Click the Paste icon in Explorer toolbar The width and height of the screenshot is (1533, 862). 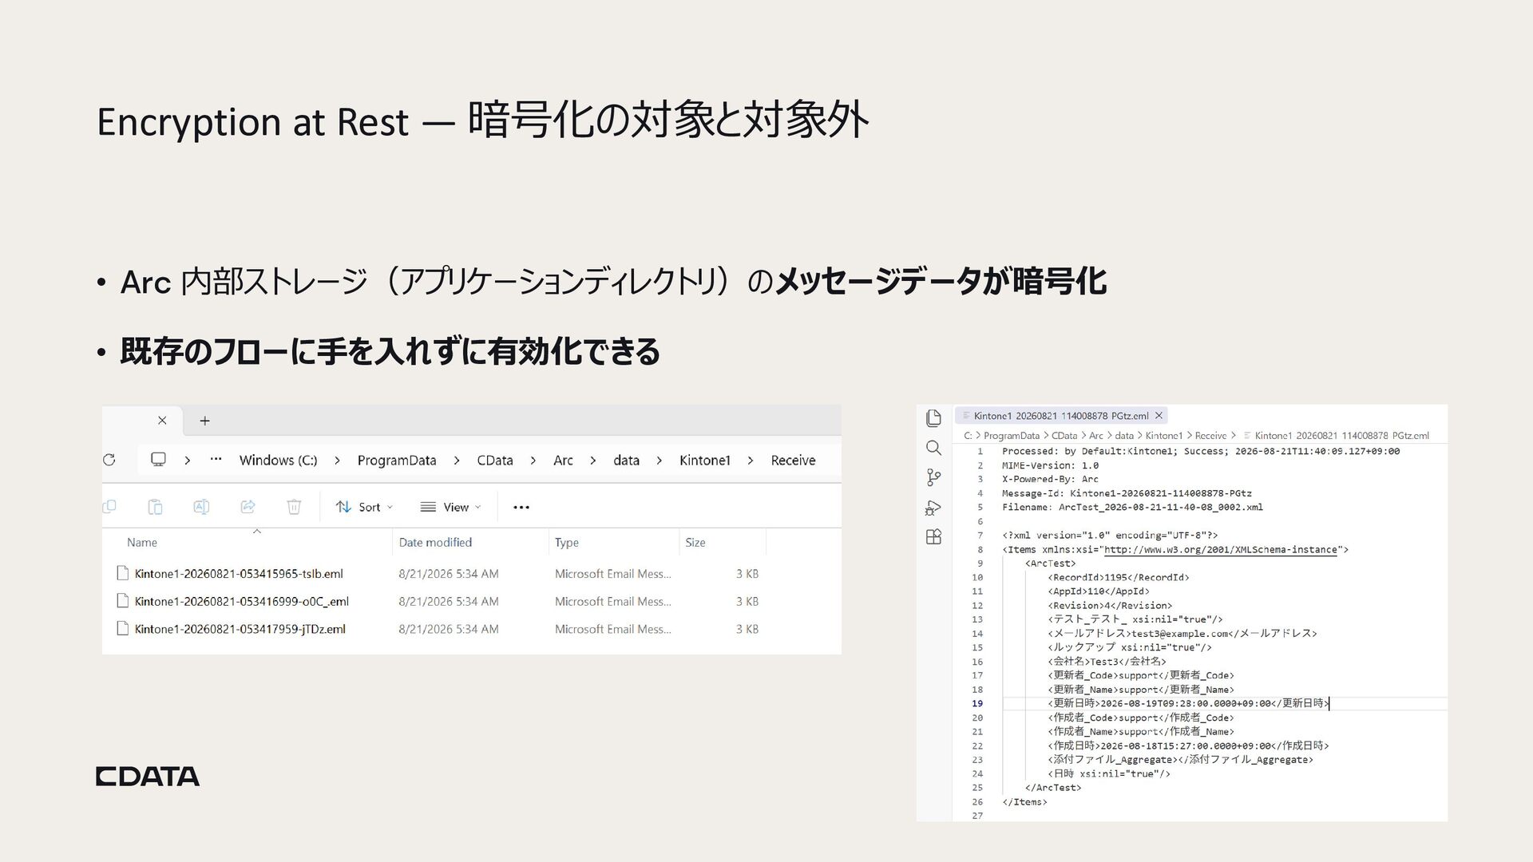point(156,507)
